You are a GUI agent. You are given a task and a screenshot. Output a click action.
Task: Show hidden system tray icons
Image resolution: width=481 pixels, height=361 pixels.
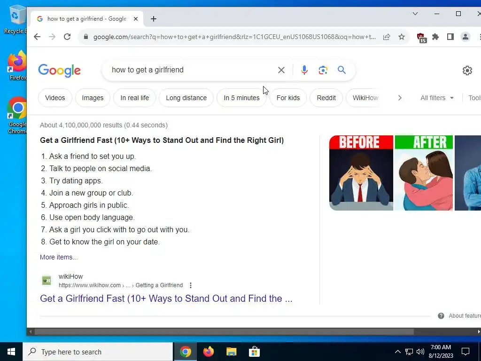click(x=397, y=352)
